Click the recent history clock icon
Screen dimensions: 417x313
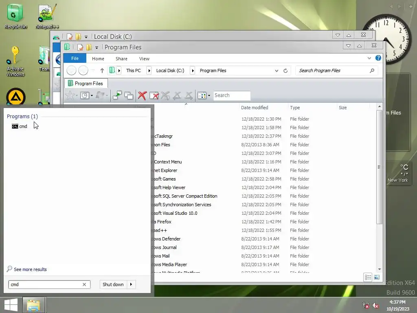tap(85, 95)
